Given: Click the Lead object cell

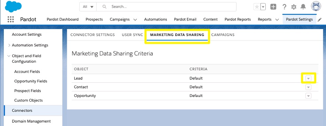Looking at the screenshot, I should pos(78,78).
